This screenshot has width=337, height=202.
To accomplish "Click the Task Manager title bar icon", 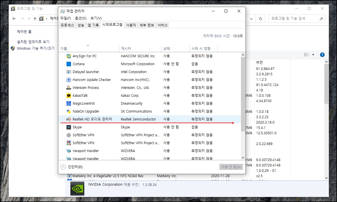I will tap(63, 11).
